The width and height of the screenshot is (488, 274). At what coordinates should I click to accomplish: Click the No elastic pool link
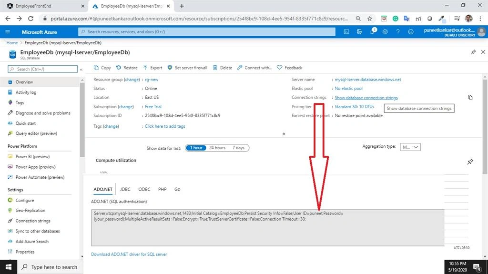[x=348, y=89]
